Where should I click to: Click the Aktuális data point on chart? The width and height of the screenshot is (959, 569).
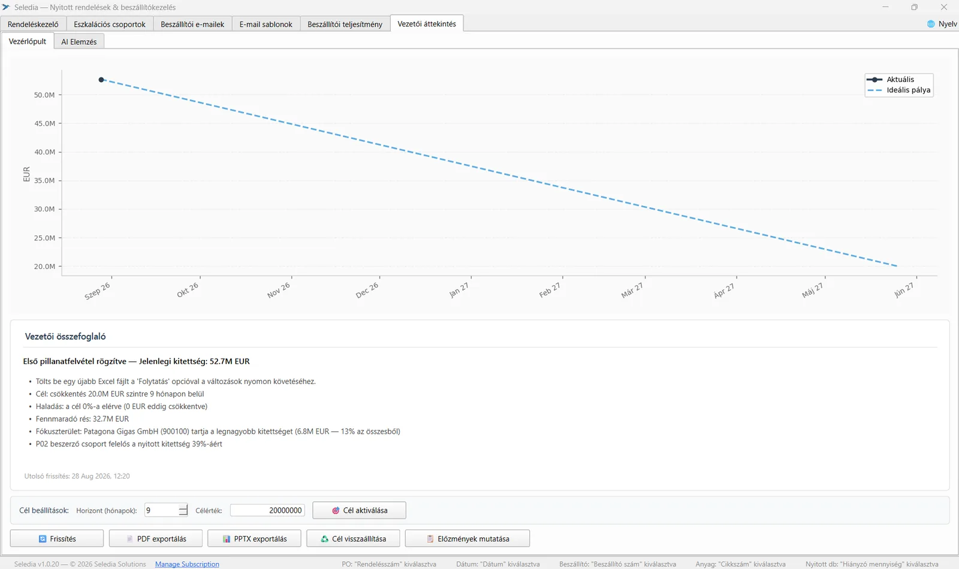(101, 80)
